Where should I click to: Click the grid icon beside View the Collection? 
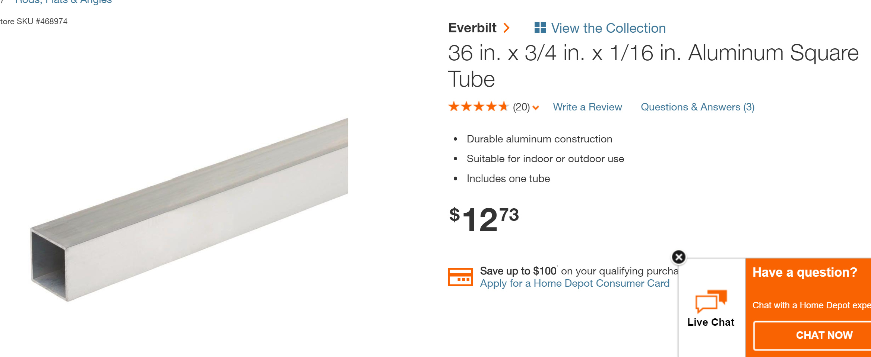click(540, 28)
